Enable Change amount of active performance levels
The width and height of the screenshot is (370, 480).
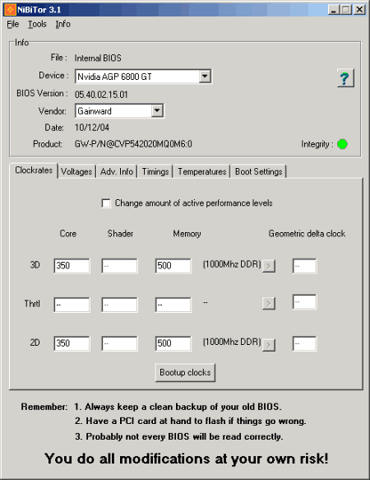click(x=106, y=203)
